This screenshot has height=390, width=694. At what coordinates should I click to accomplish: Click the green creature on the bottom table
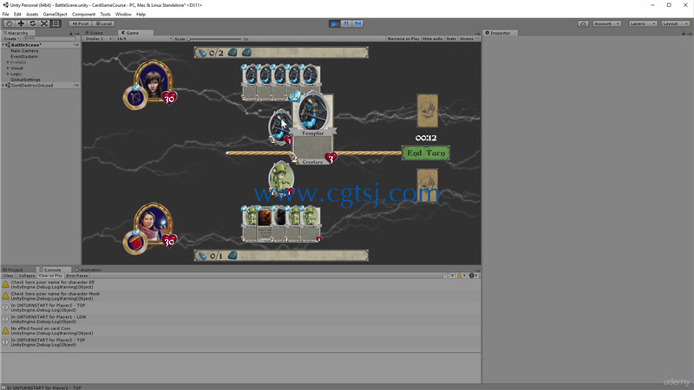pyautogui.click(x=281, y=179)
